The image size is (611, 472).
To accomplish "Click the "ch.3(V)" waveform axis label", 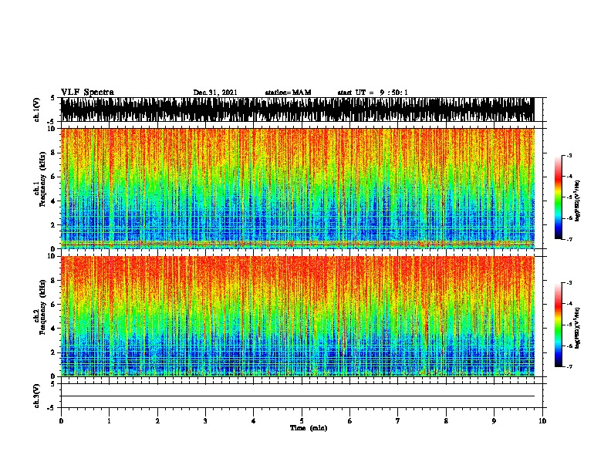I will pos(36,396).
